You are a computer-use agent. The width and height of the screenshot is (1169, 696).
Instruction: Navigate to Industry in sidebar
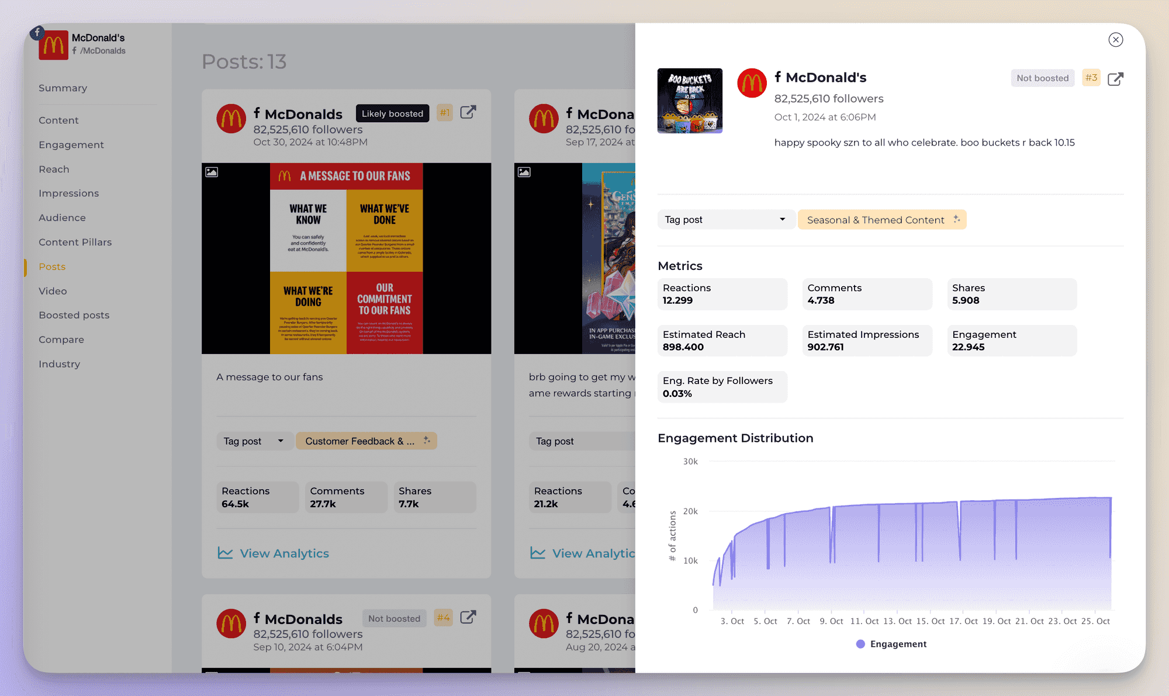click(x=59, y=364)
